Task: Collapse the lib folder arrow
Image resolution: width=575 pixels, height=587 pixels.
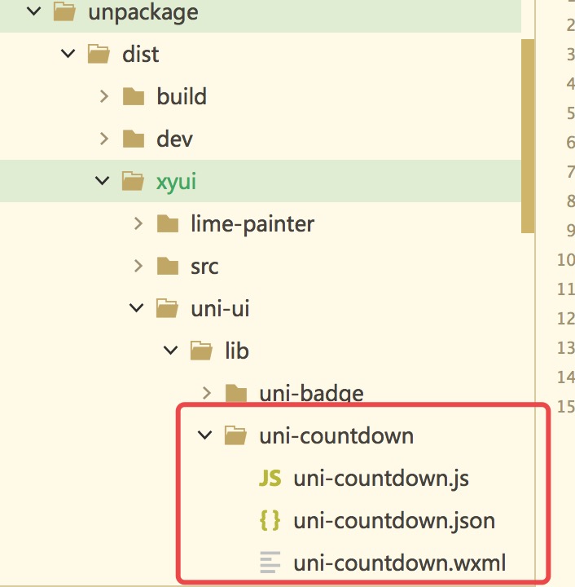Action: click(x=171, y=351)
